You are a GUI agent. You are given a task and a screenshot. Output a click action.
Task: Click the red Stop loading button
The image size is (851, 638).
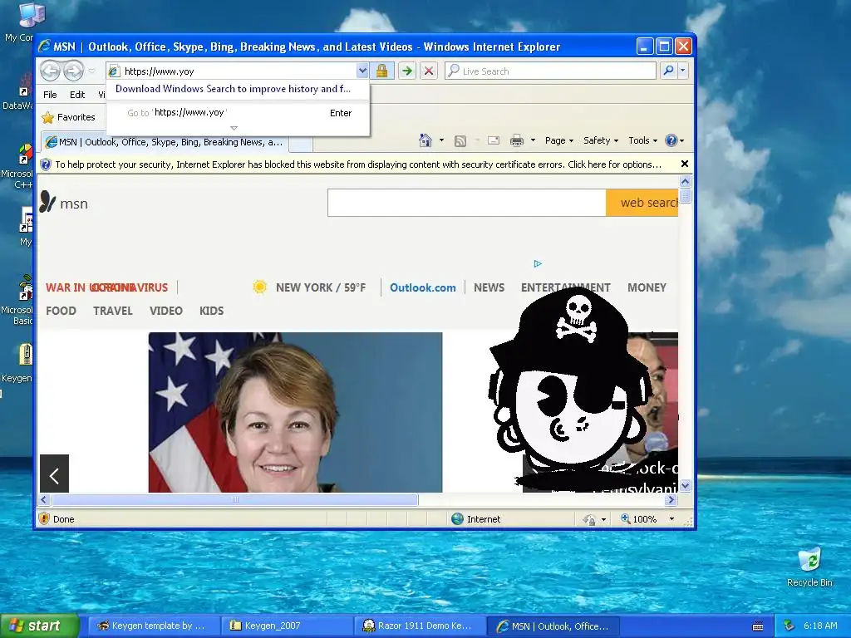(x=429, y=71)
